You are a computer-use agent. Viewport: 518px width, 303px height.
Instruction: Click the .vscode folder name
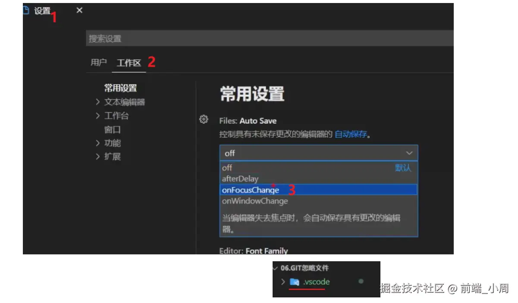[x=316, y=282]
